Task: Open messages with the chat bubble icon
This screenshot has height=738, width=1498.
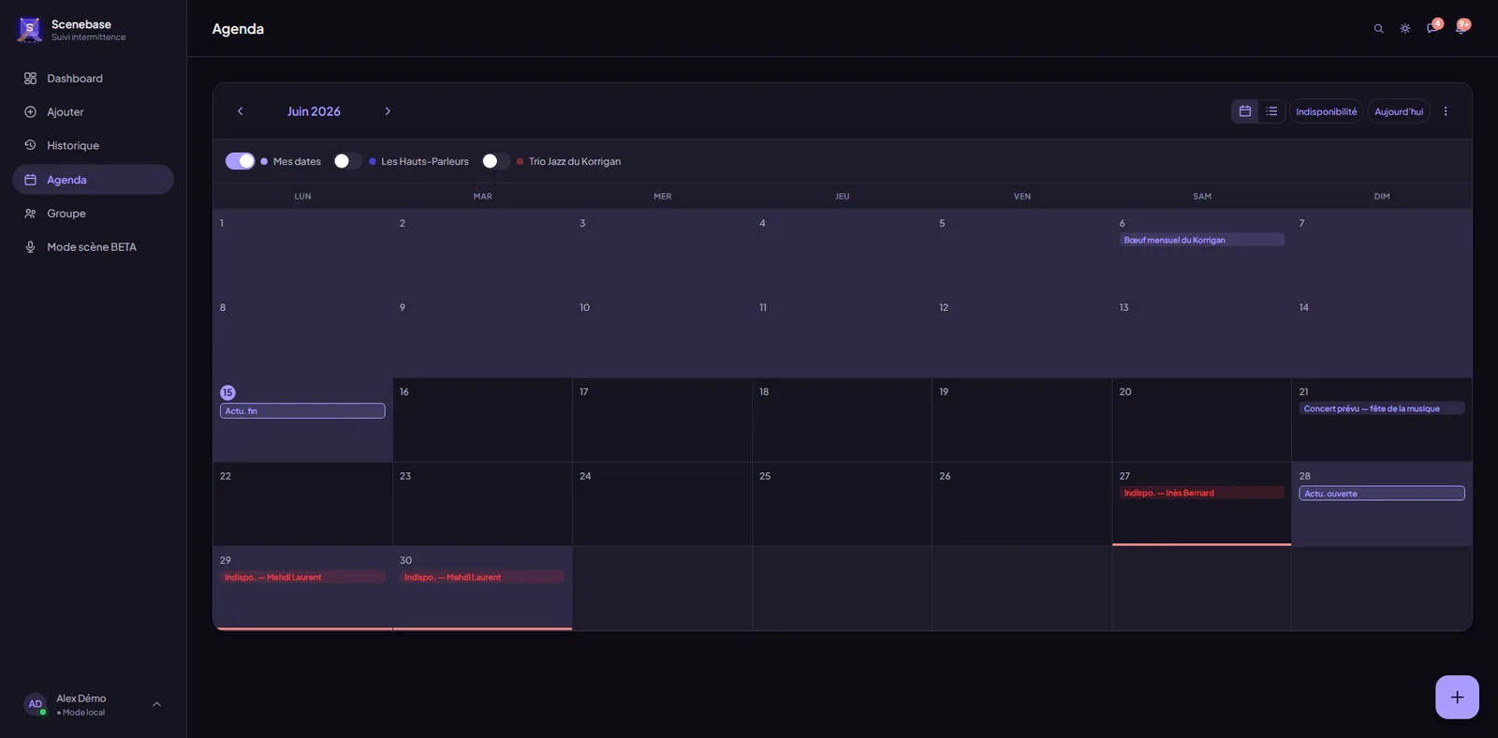Action: (x=1432, y=28)
